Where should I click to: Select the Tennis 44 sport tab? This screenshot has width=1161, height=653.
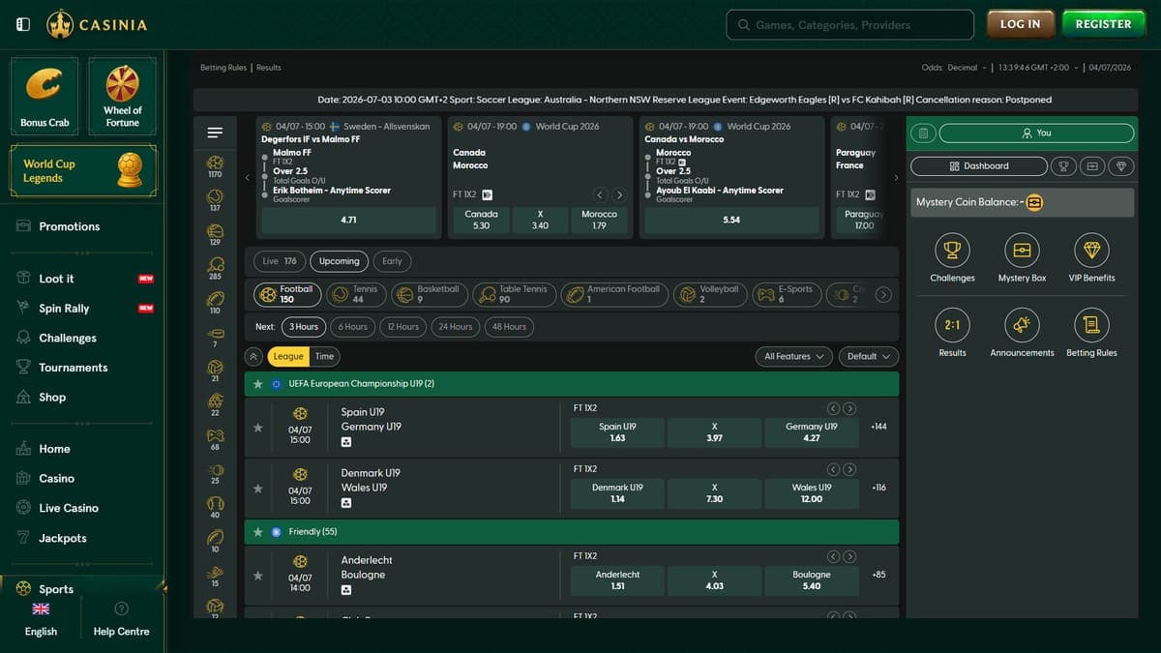(x=355, y=294)
